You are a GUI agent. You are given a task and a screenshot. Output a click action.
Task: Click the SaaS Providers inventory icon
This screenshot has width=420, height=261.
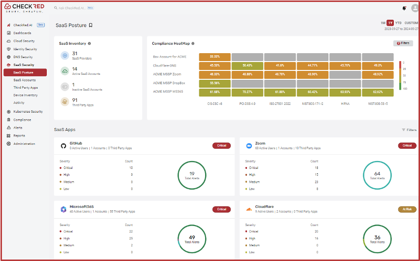tap(65, 56)
